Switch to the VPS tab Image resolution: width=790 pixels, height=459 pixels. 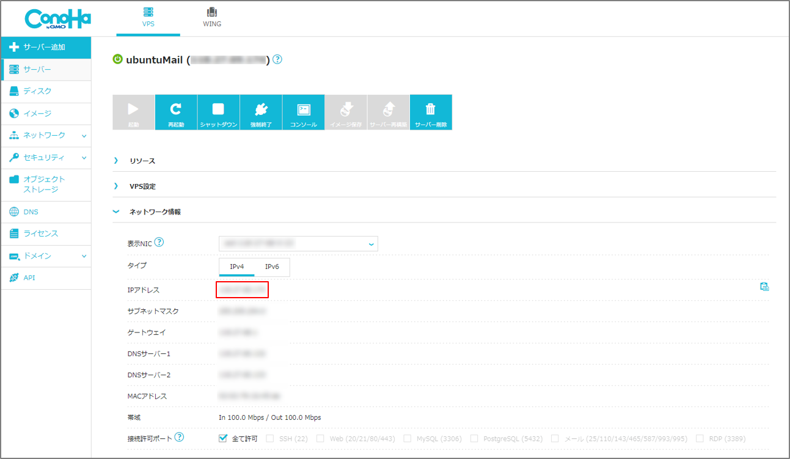(148, 18)
